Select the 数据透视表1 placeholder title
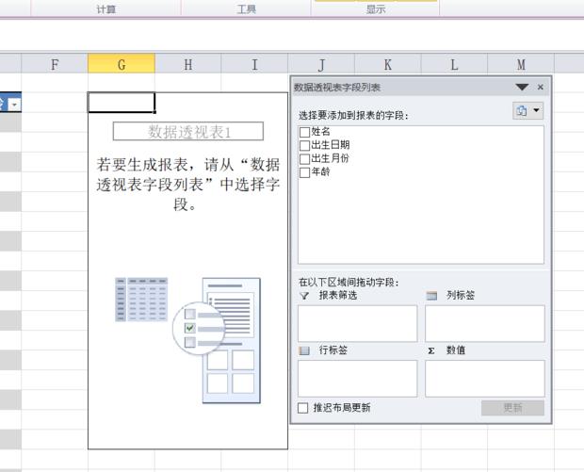The image size is (584, 472). pyautogui.click(x=188, y=132)
